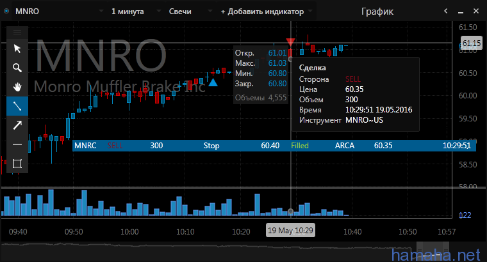
Task: Click the 59.50 price axis label
Action: point(468,119)
